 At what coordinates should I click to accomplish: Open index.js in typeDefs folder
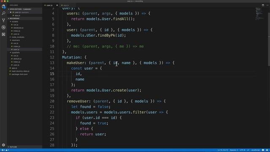[17, 62]
